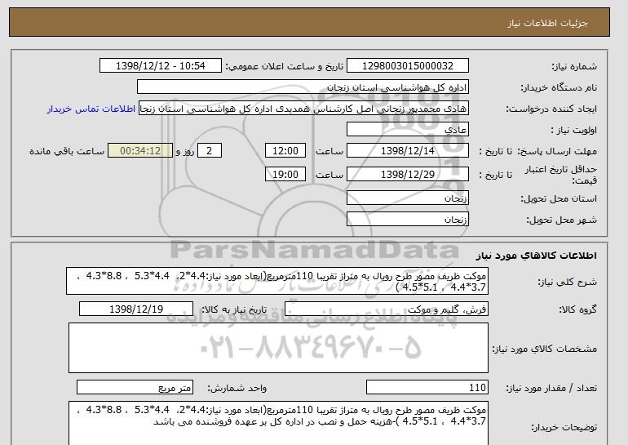
Task: Click the header title جزئیات اطلاعات نیاز
Action: click(x=547, y=23)
